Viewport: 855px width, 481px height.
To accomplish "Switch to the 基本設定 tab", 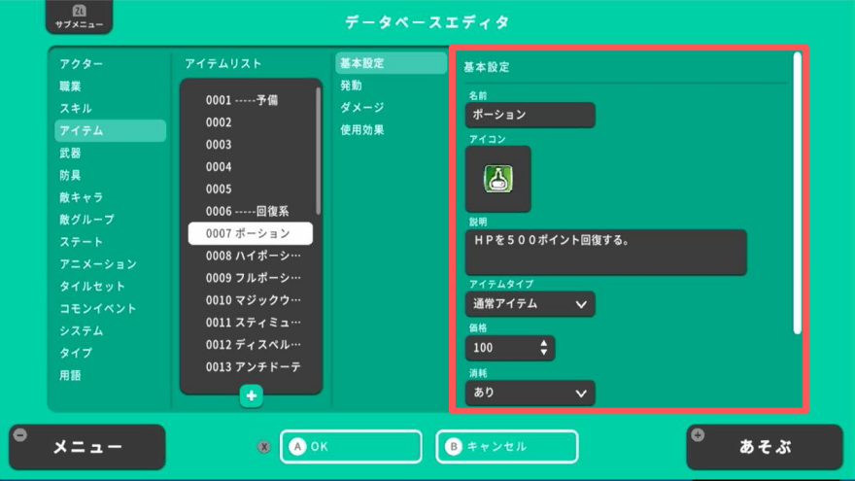I will [x=391, y=63].
